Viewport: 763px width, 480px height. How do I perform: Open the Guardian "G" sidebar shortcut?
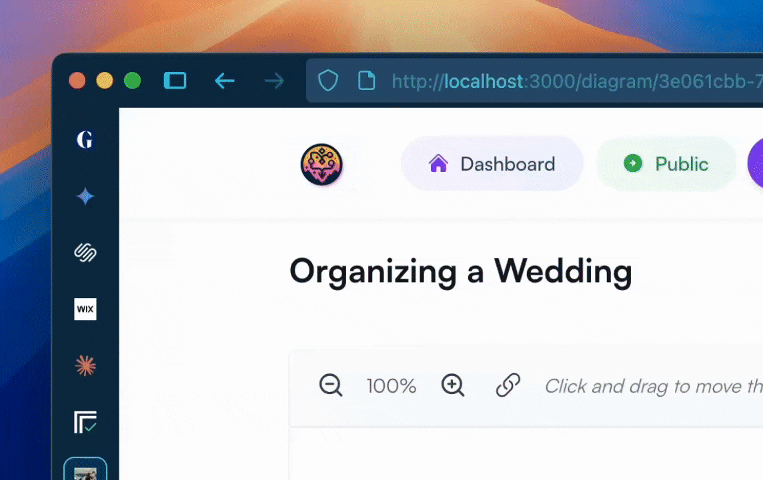(x=85, y=140)
